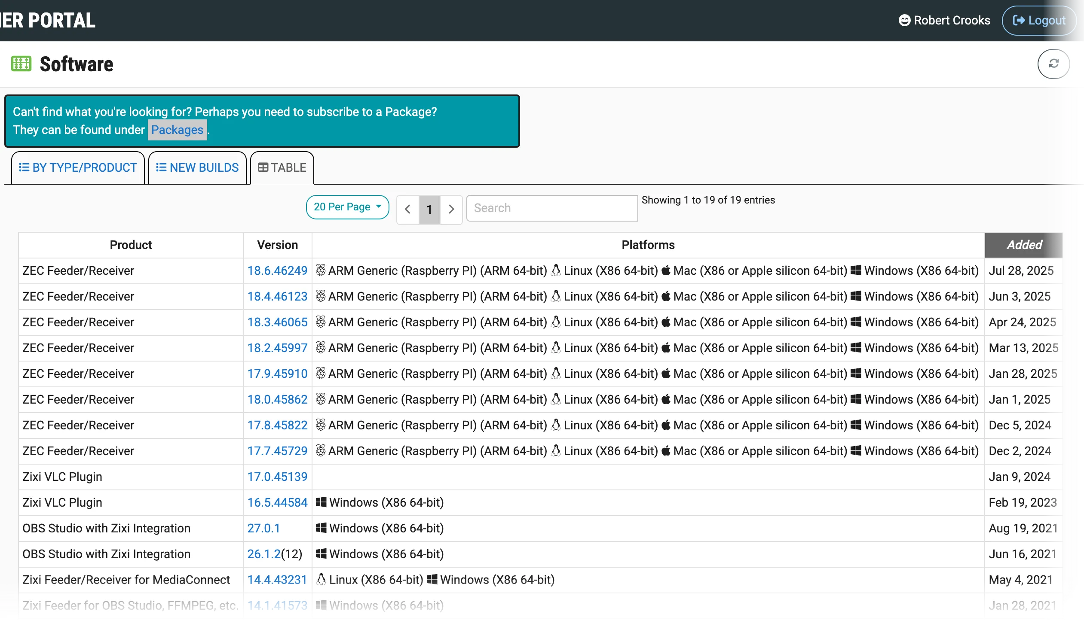Click the Linux penguin icon in the 18.4.46123 row
Screen dimensions: 1084x620
[556, 296]
